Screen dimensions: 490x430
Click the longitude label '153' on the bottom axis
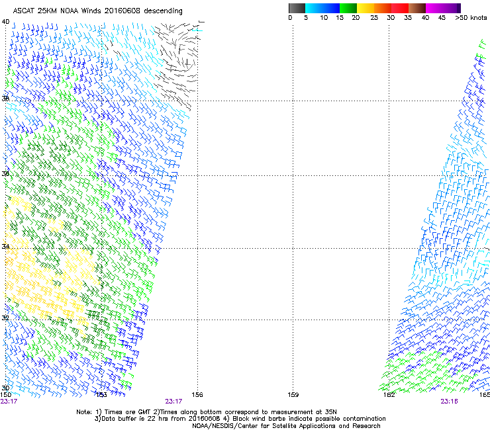101,395
